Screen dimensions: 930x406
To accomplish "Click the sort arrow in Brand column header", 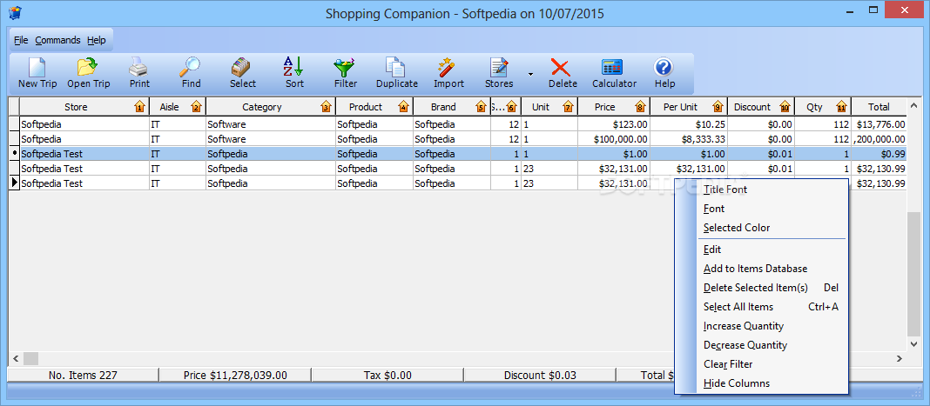I will [481, 107].
